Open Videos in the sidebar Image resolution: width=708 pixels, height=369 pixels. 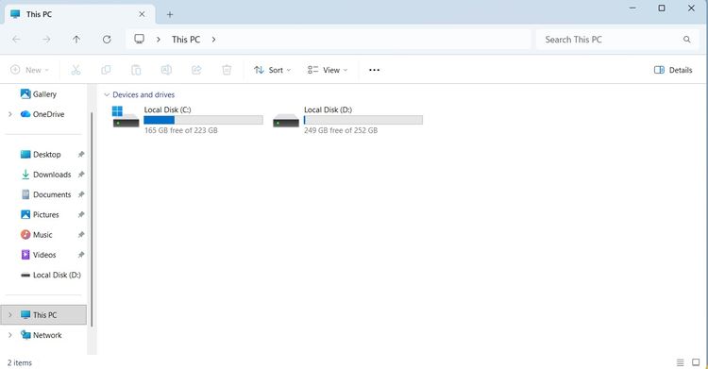click(x=39, y=255)
